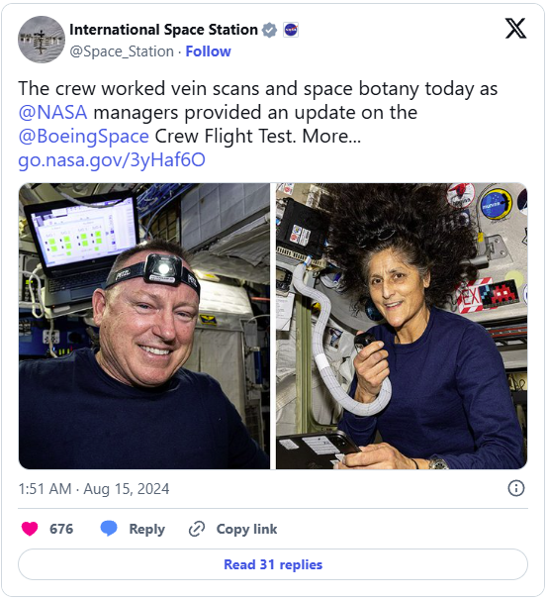Open the tweet info circle icon
547x599 pixels.
[x=516, y=488]
